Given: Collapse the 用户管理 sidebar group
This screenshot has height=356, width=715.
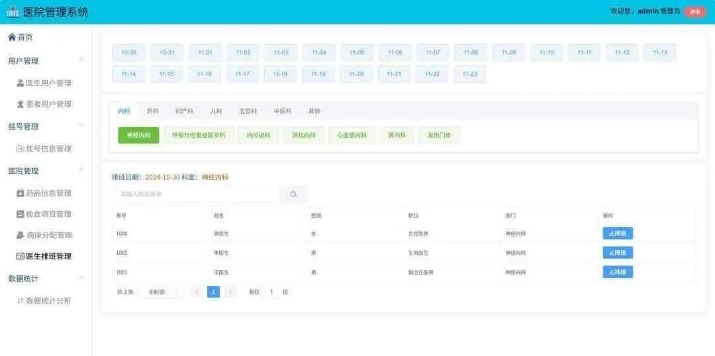Looking at the screenshot, I should coord(81,60).
